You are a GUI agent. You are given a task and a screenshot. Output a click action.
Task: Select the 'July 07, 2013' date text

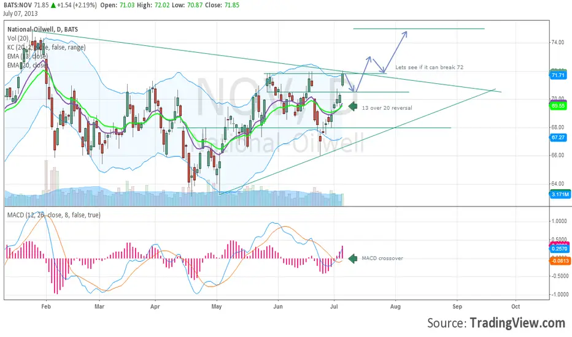click(x=20, y=13)
